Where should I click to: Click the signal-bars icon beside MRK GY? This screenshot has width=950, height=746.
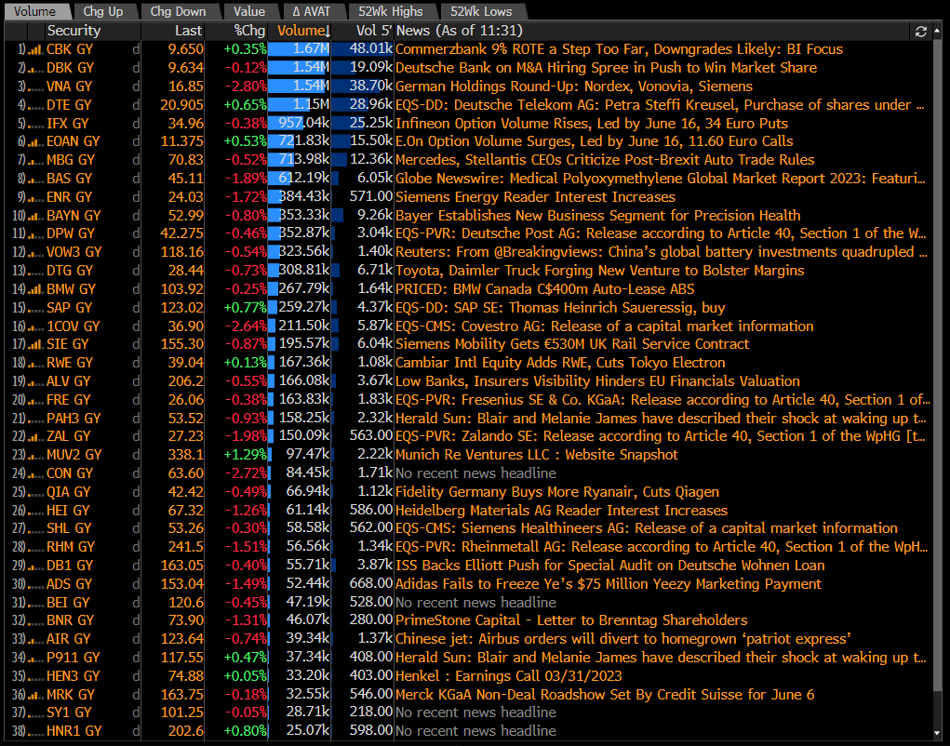point(35,695)
